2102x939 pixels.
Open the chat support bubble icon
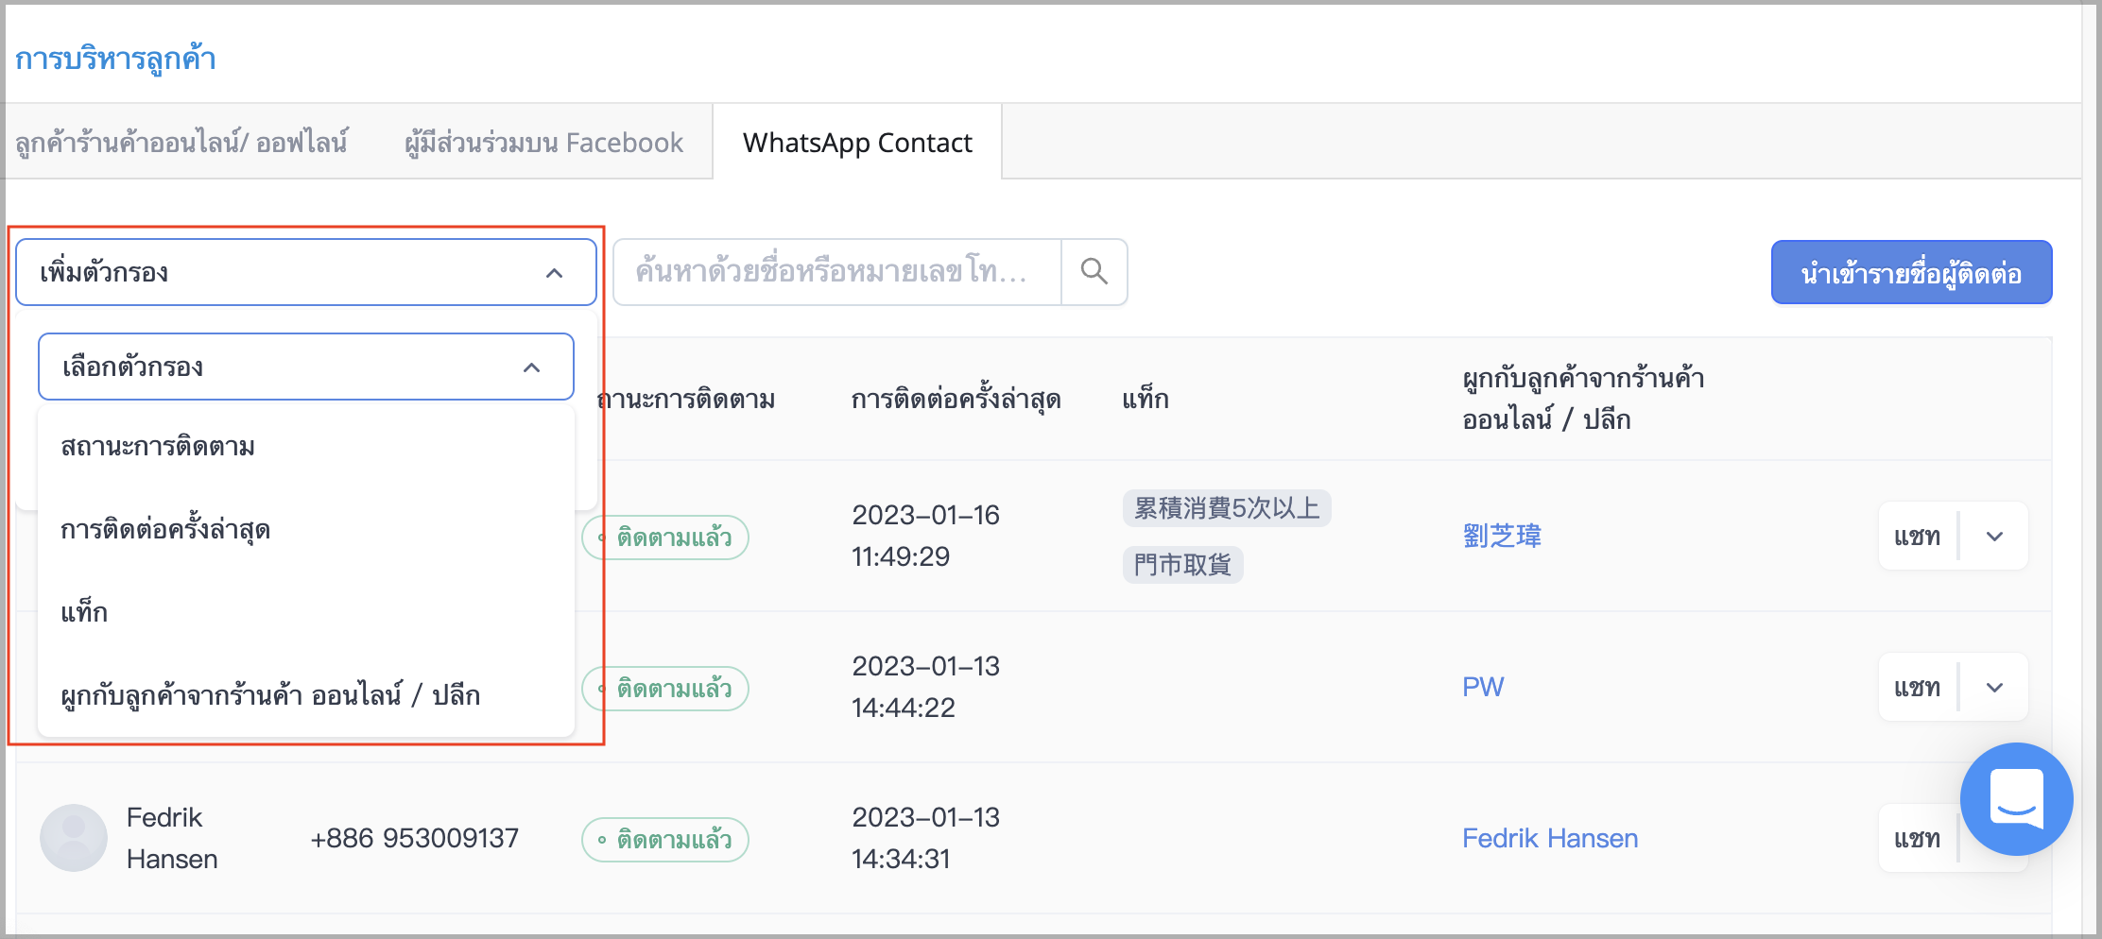coord(2016,799)
